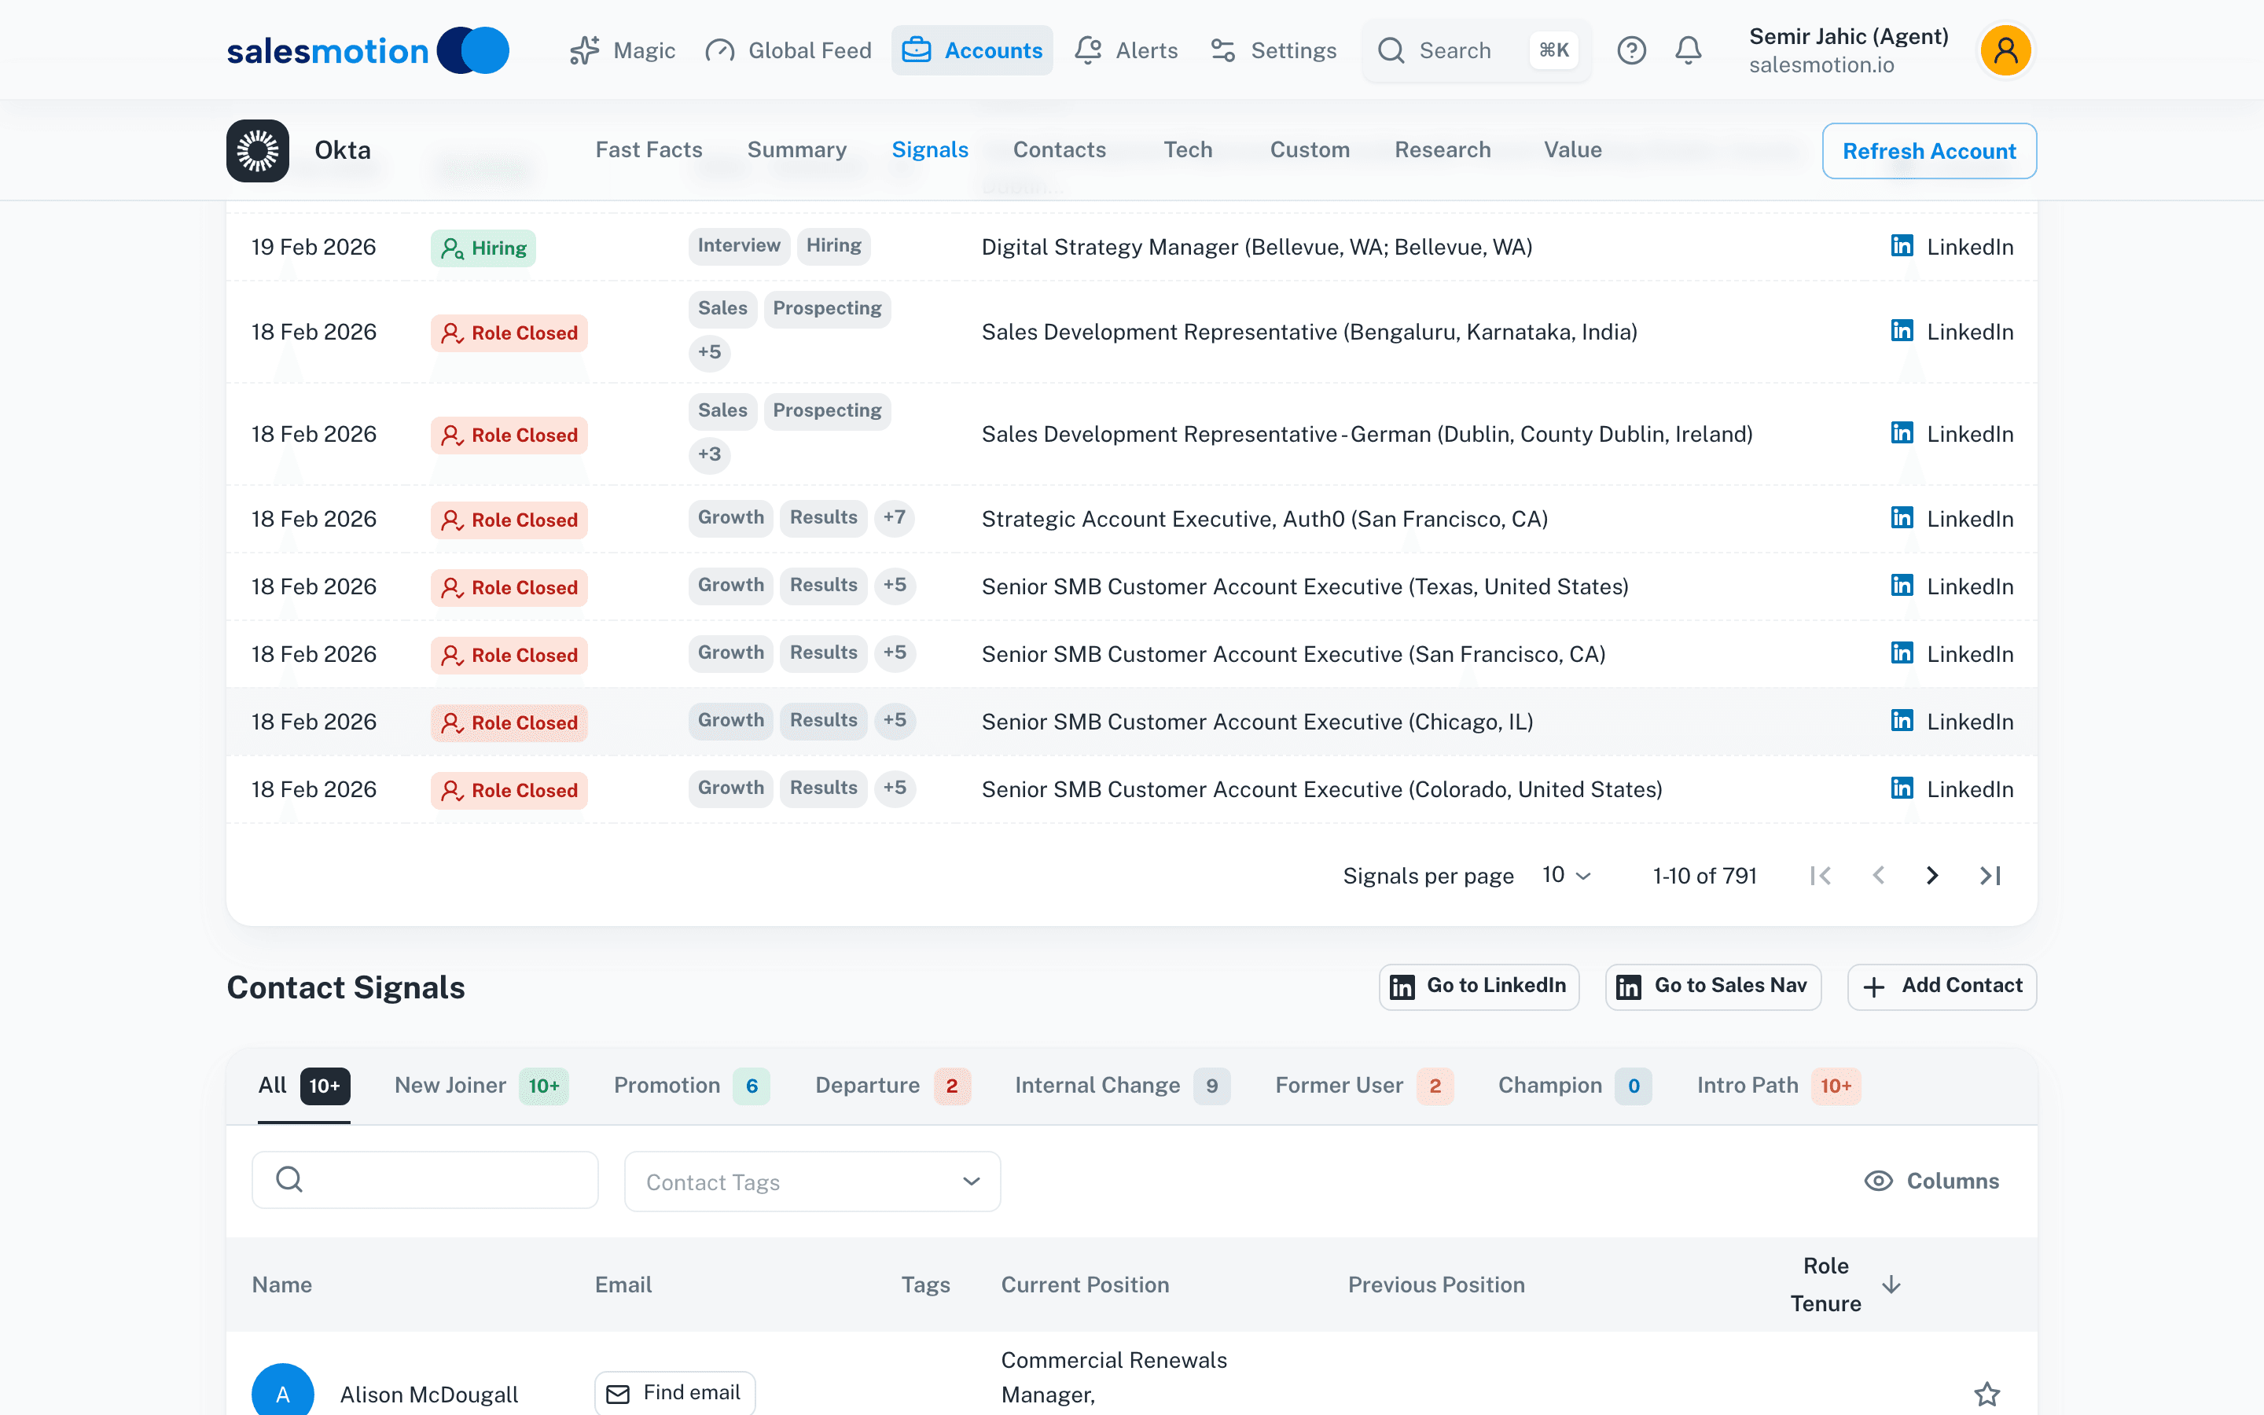
Task: Open notifications bell icon
Action: point(1688,50)
